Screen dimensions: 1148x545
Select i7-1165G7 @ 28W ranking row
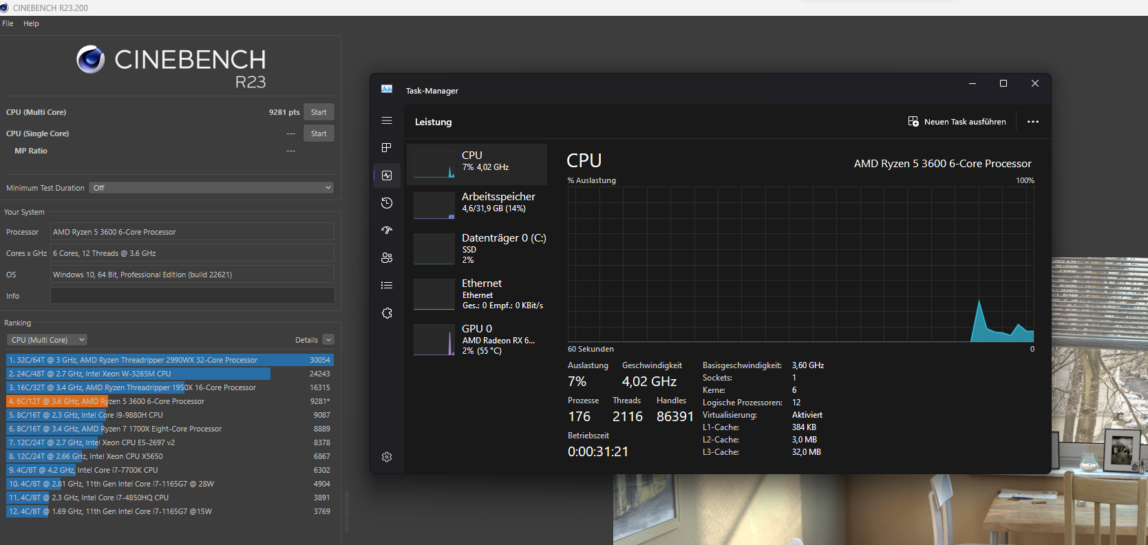[169, 484]
